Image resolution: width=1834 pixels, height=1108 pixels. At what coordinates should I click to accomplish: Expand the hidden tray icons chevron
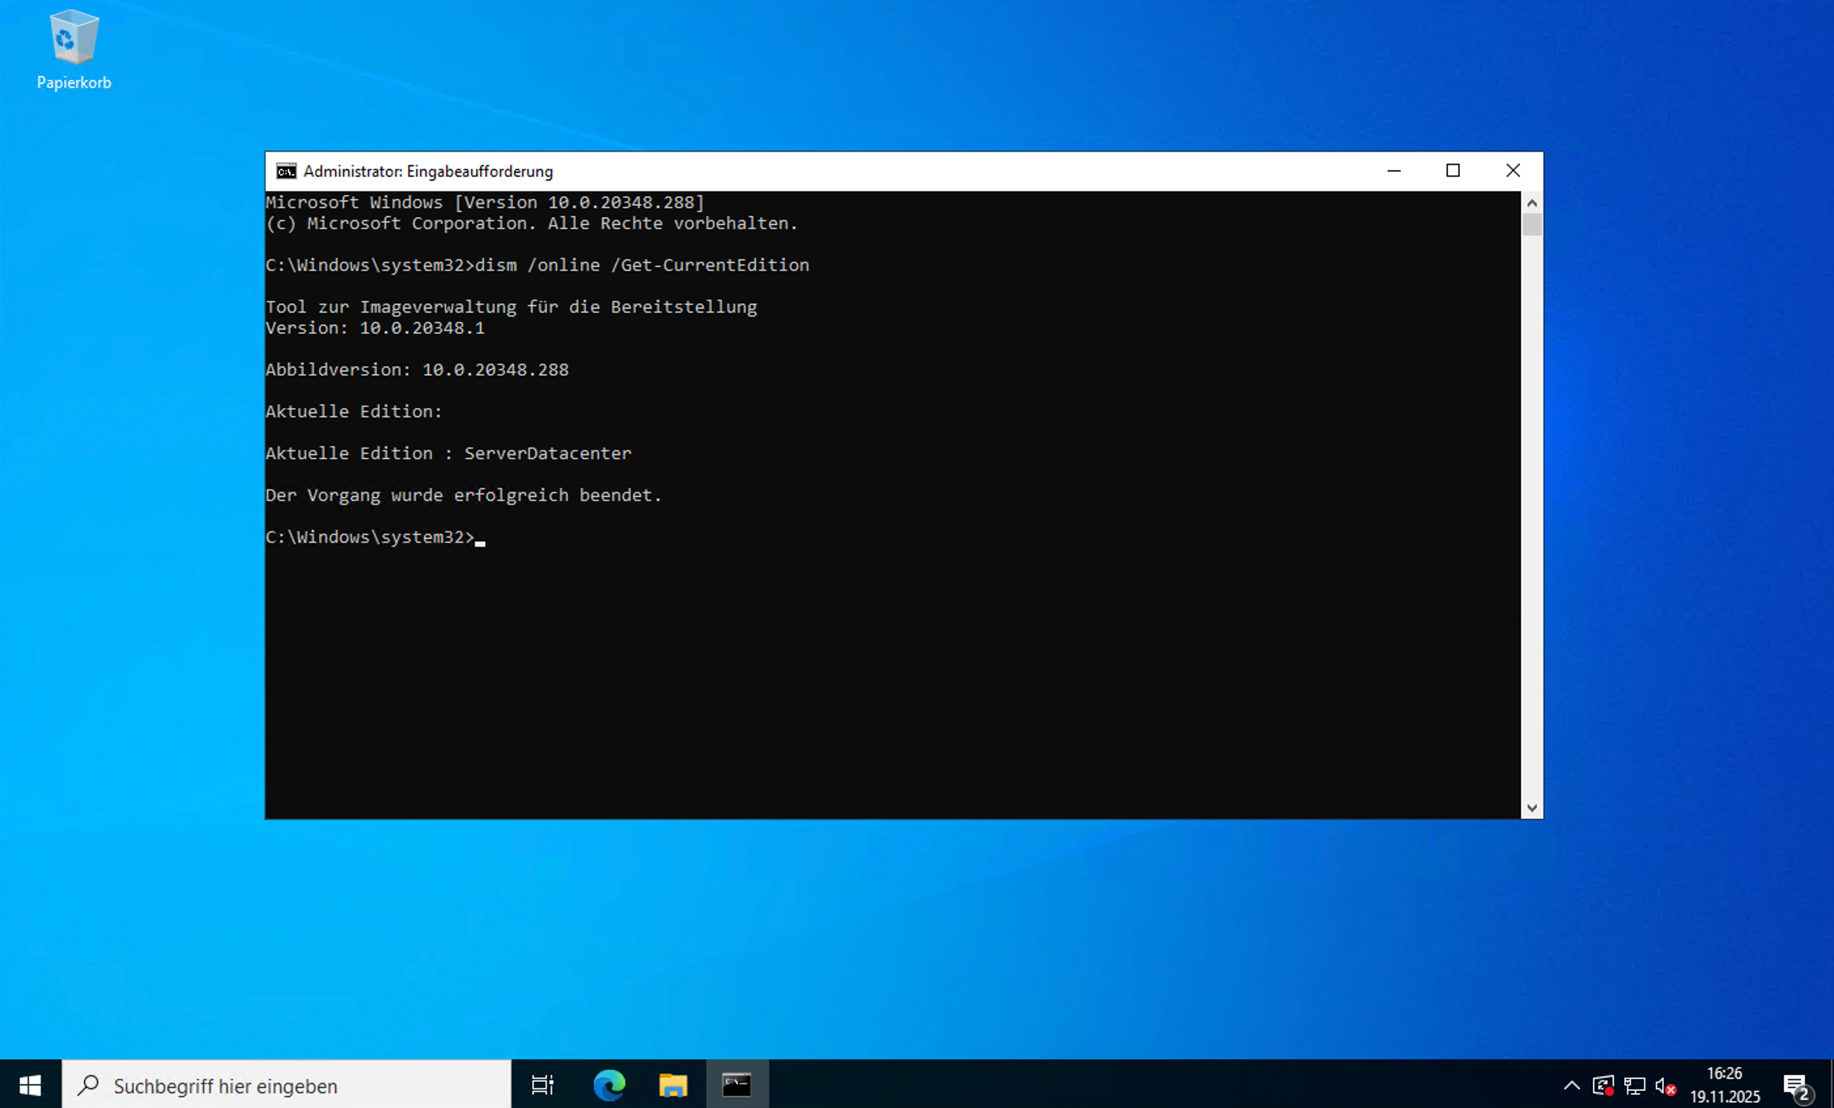(1572, 1085)
